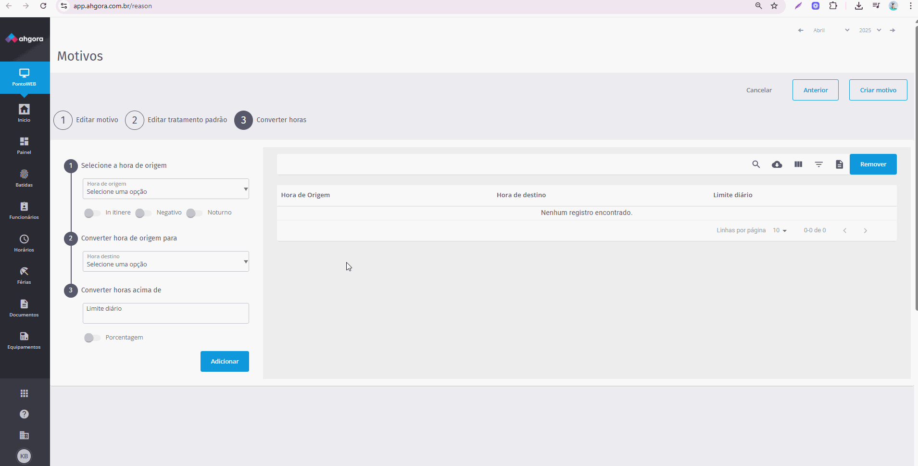Enable the Porcentagem switch

tap(92, 338)
